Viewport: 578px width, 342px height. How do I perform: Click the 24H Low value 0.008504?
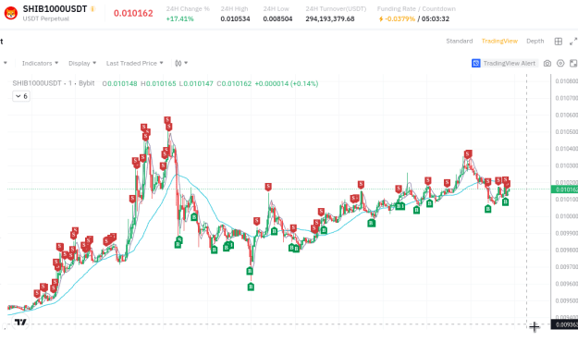277,18
